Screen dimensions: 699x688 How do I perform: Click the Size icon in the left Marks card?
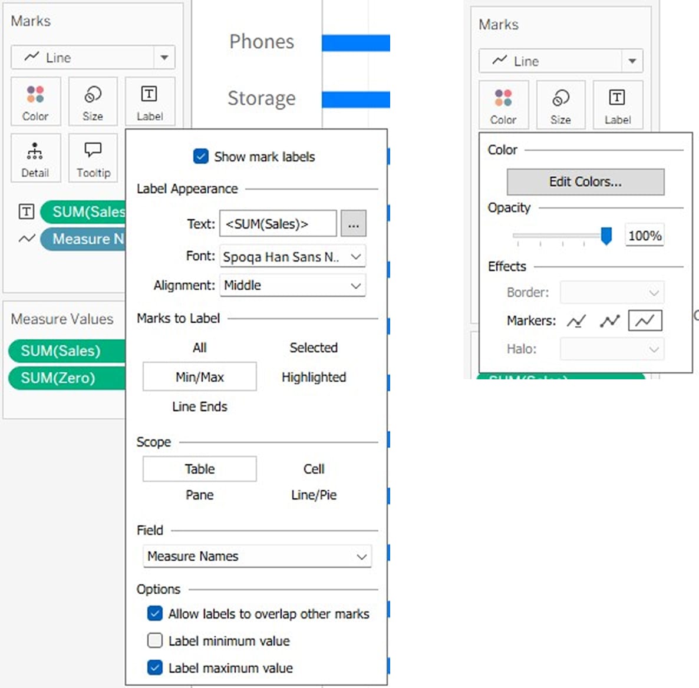click(x=93, y=101)
